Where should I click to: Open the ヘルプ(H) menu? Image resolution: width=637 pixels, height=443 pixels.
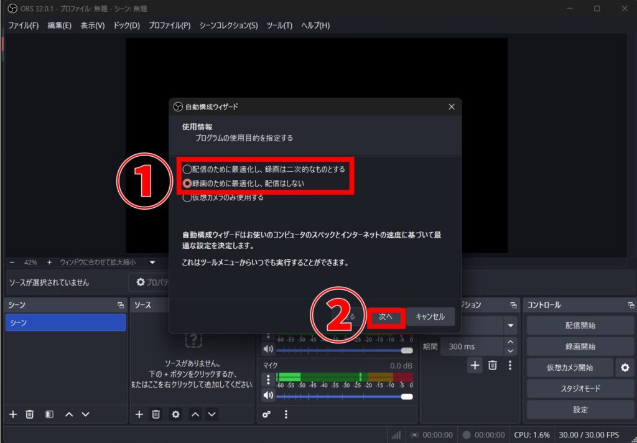coord(315,26)
